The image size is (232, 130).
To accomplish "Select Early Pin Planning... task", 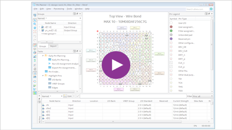I will pyautogui.click(x=61, y=60).
